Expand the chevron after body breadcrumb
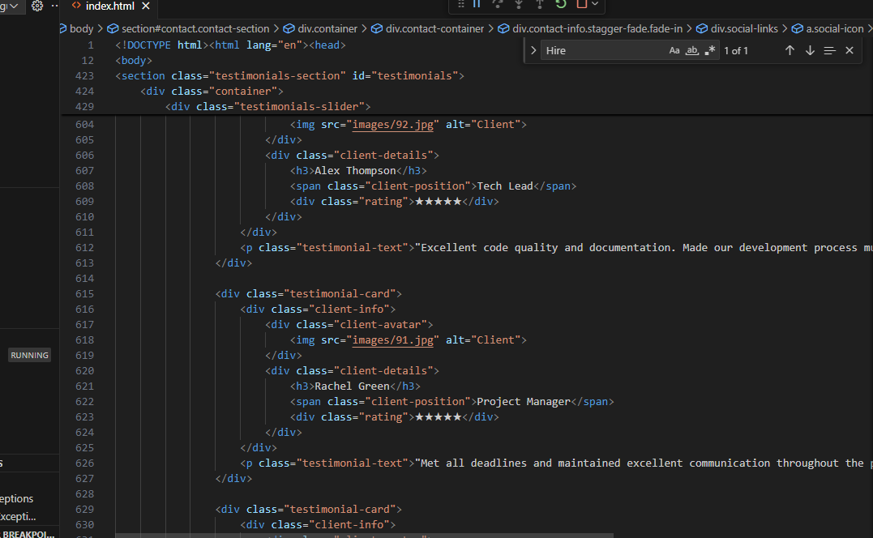873x538 pixels. tap(101, 28)
